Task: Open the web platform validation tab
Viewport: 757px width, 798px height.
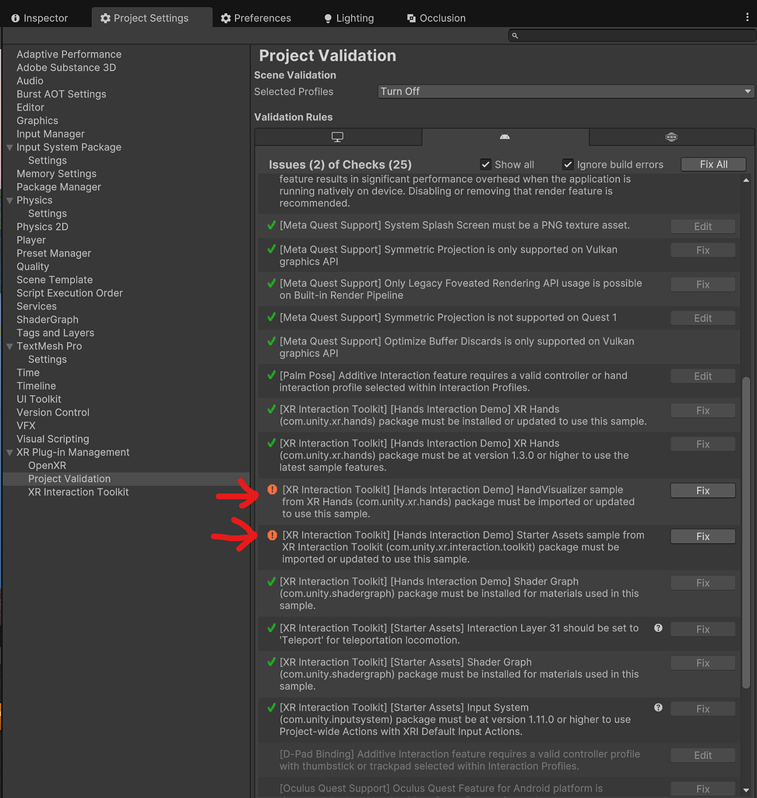Action: coord(671,136)
